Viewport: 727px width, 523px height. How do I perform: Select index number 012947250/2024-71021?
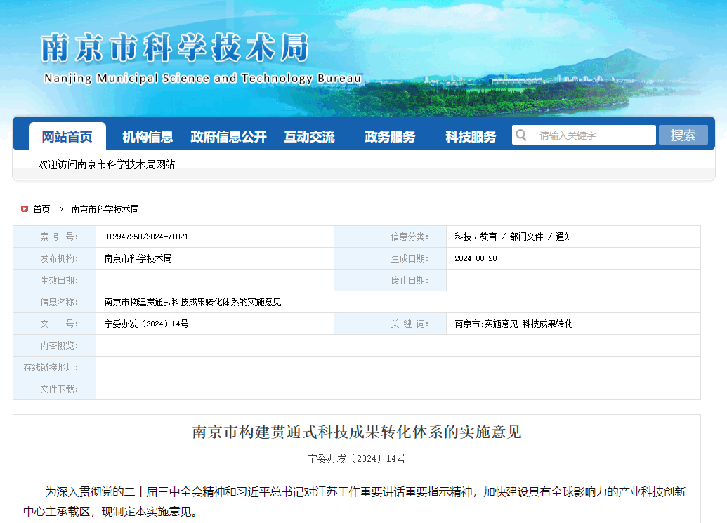coord(146,237)
